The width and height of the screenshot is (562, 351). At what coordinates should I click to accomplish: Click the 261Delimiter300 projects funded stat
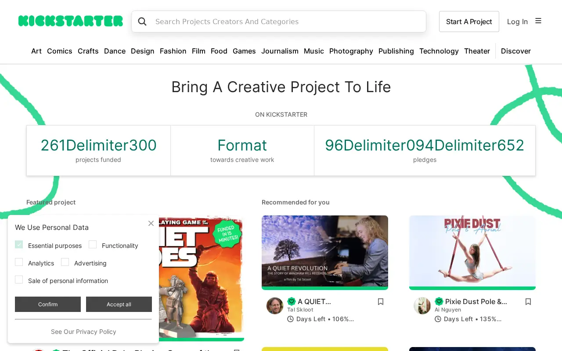[98, 150]
